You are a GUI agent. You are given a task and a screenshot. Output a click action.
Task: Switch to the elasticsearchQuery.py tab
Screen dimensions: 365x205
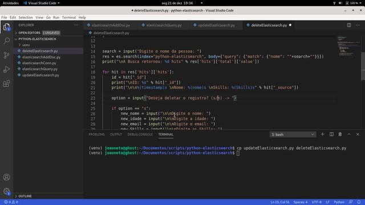pyautogui.click(x=164, y=25)
